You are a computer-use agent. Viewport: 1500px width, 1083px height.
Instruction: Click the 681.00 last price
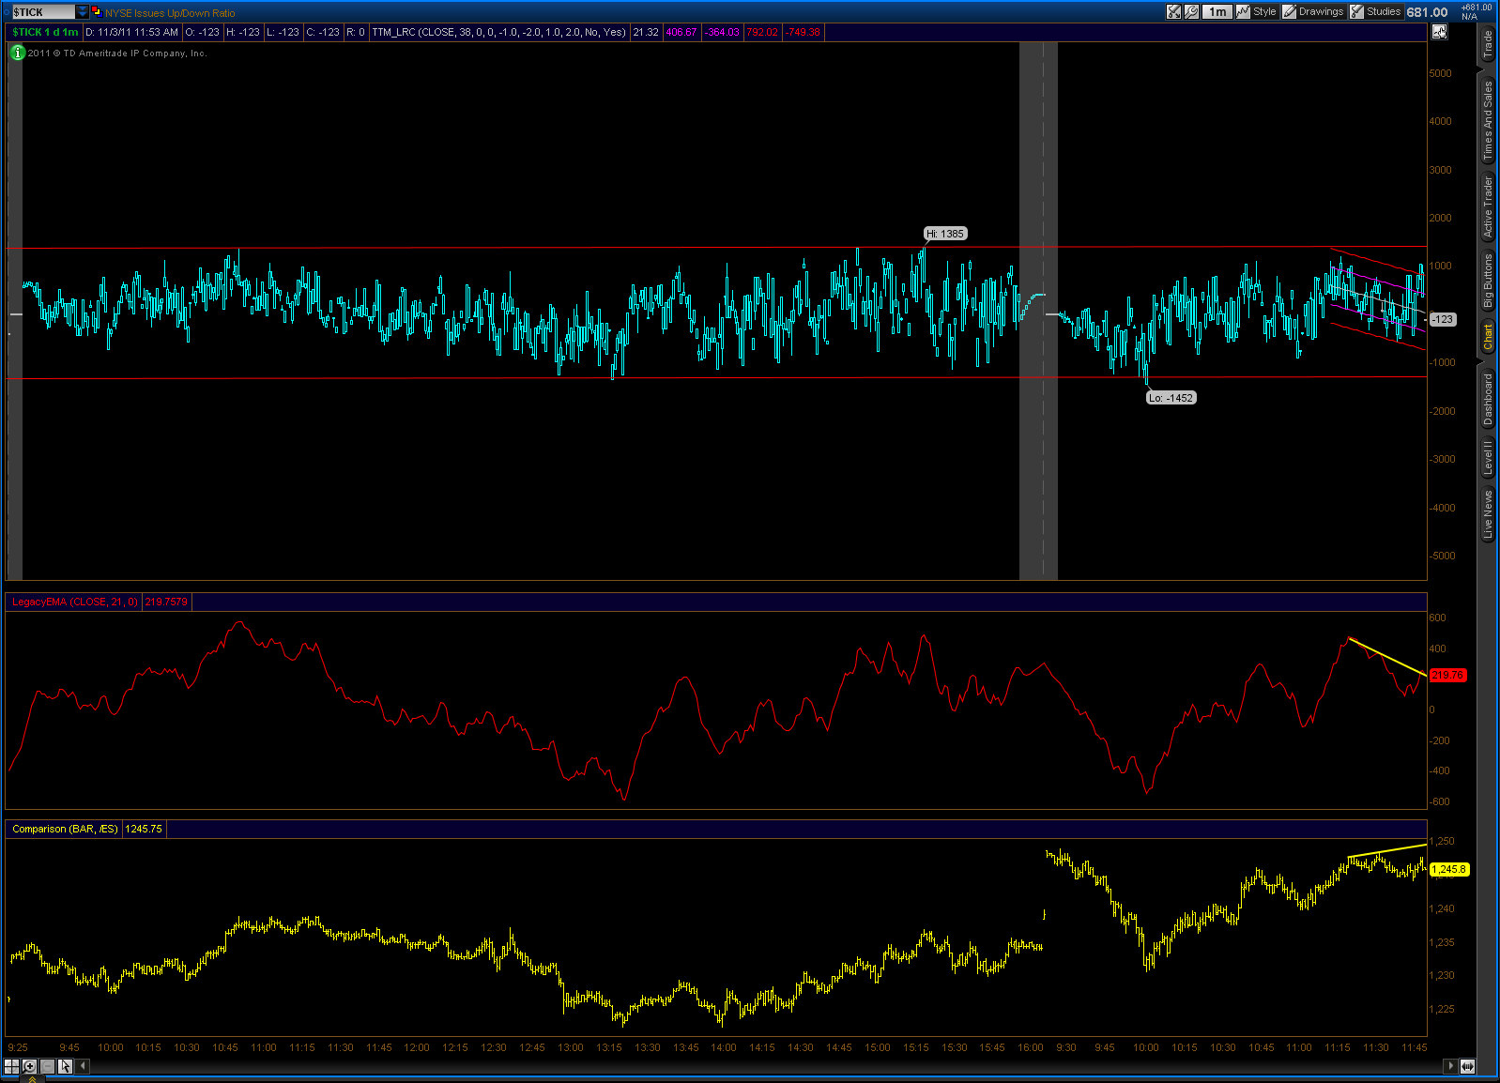tap(1427, 12)
